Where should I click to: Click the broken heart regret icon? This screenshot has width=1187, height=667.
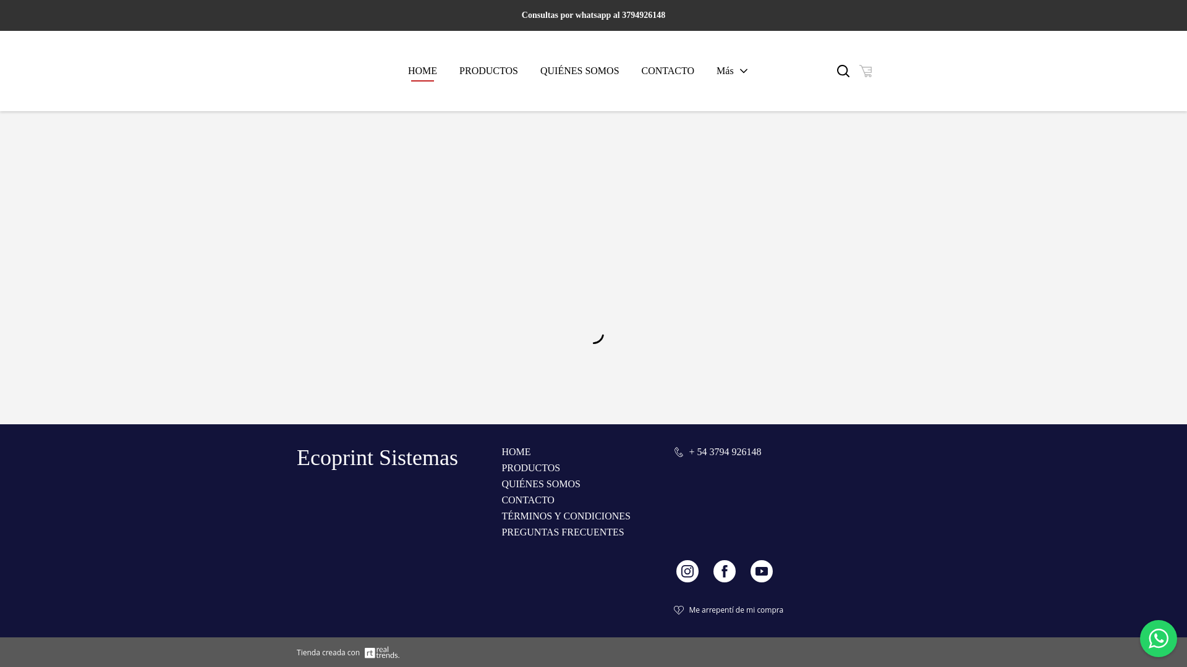[679, 610]
